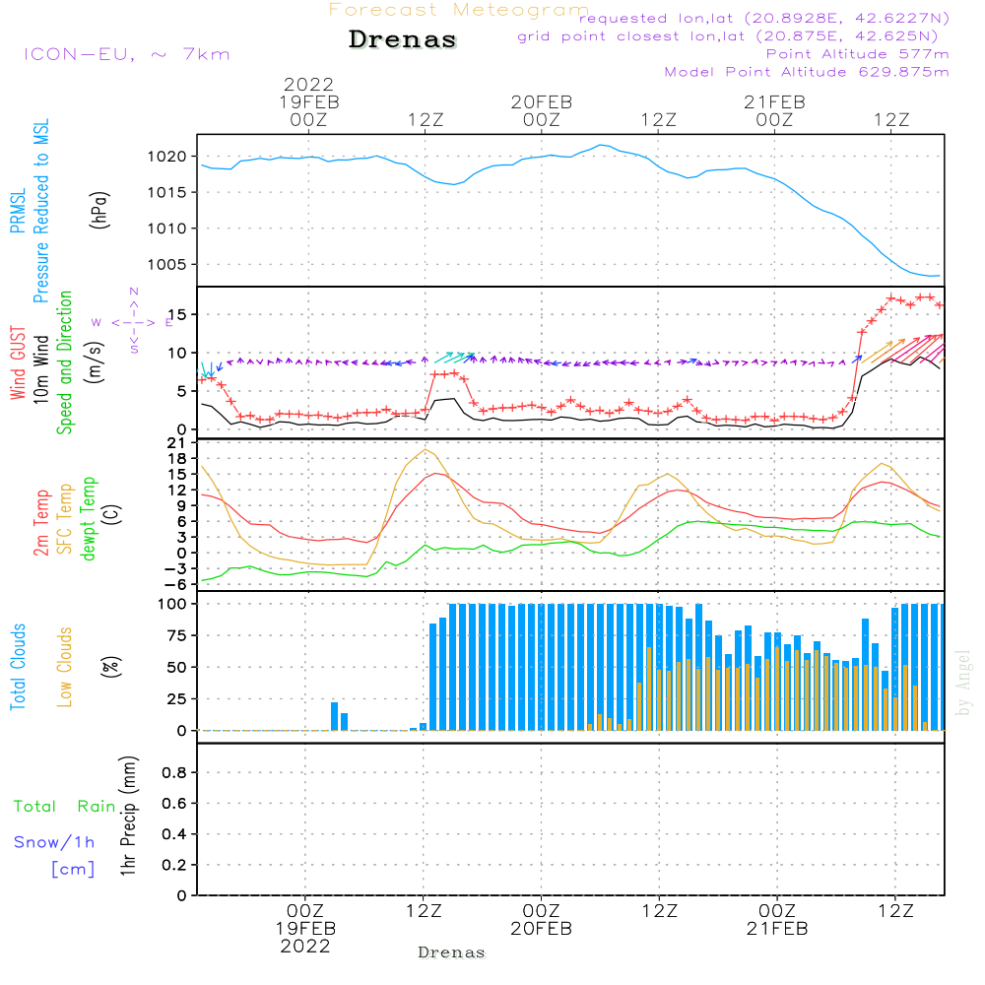Click the '10m Wind' black legend label
Image resolution: width=985 pixels, height=985 pixels.
(x=40, y=368)
